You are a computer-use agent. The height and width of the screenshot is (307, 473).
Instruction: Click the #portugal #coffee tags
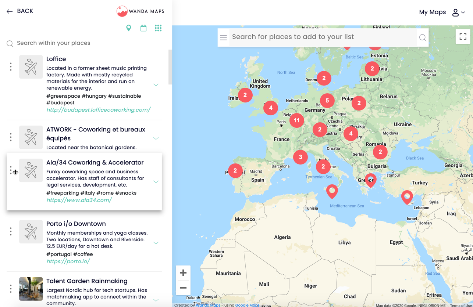pos(70,254)
